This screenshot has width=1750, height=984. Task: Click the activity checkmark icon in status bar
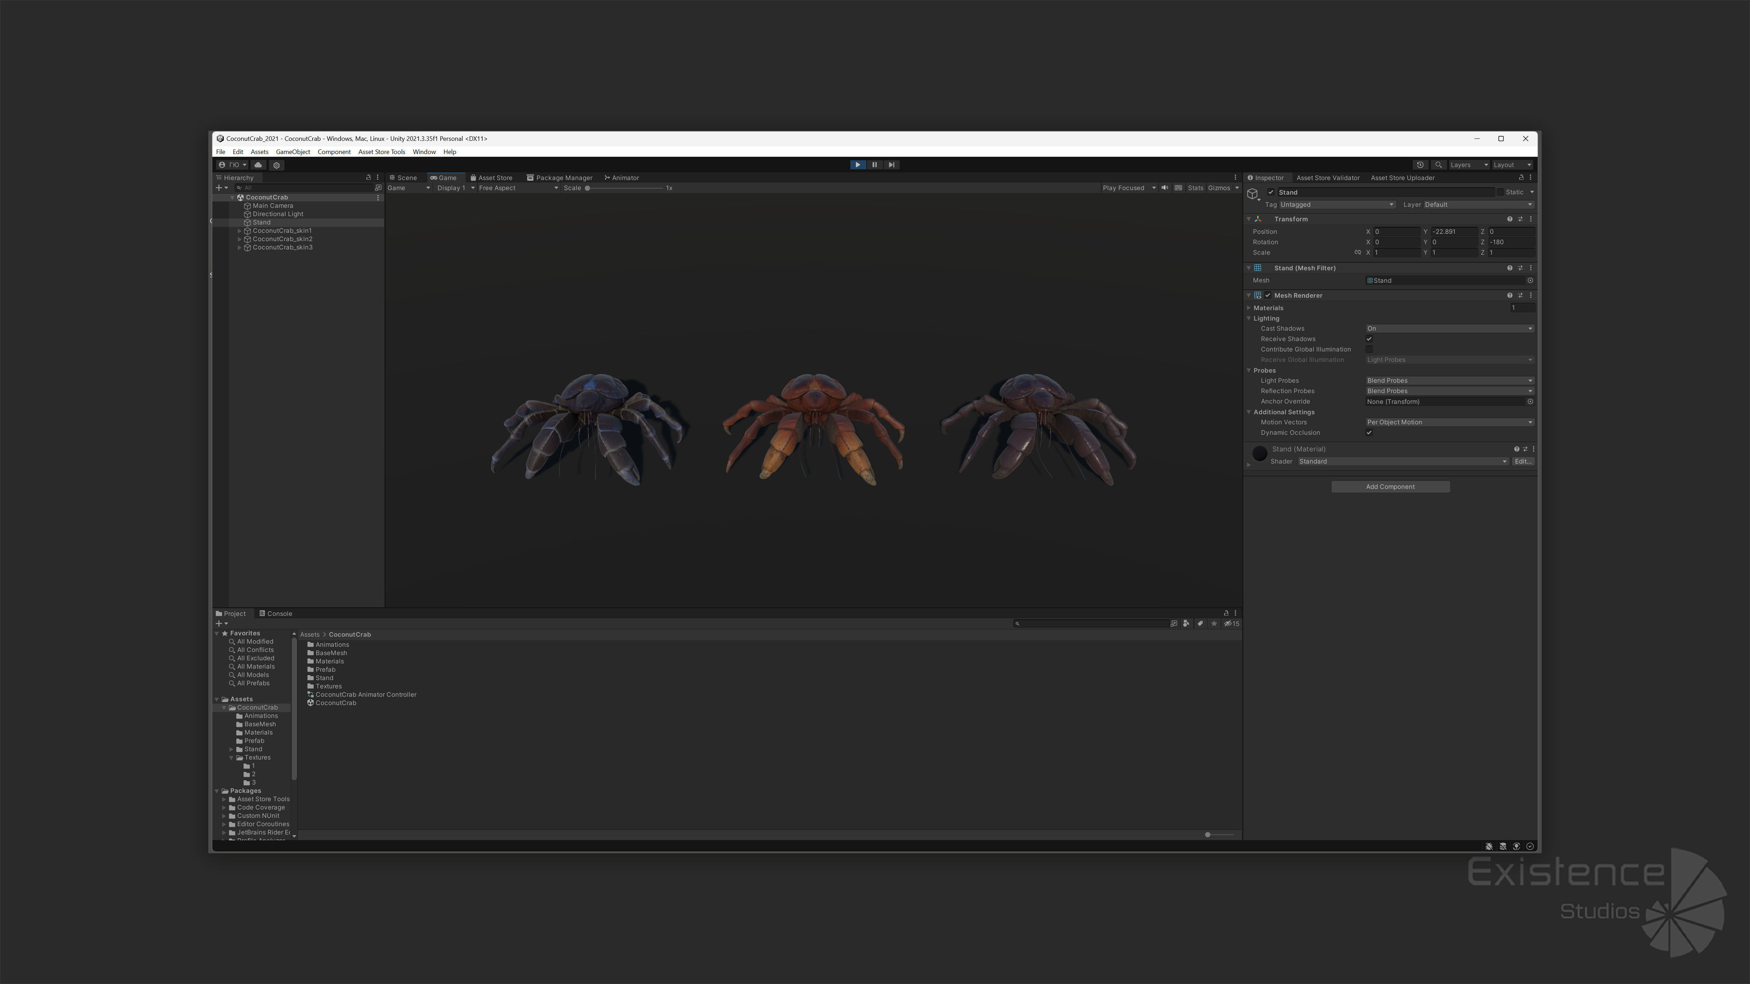coord(1530,847)
